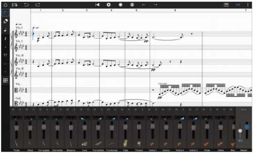Mute the Timpani channel

coord(135,109)
